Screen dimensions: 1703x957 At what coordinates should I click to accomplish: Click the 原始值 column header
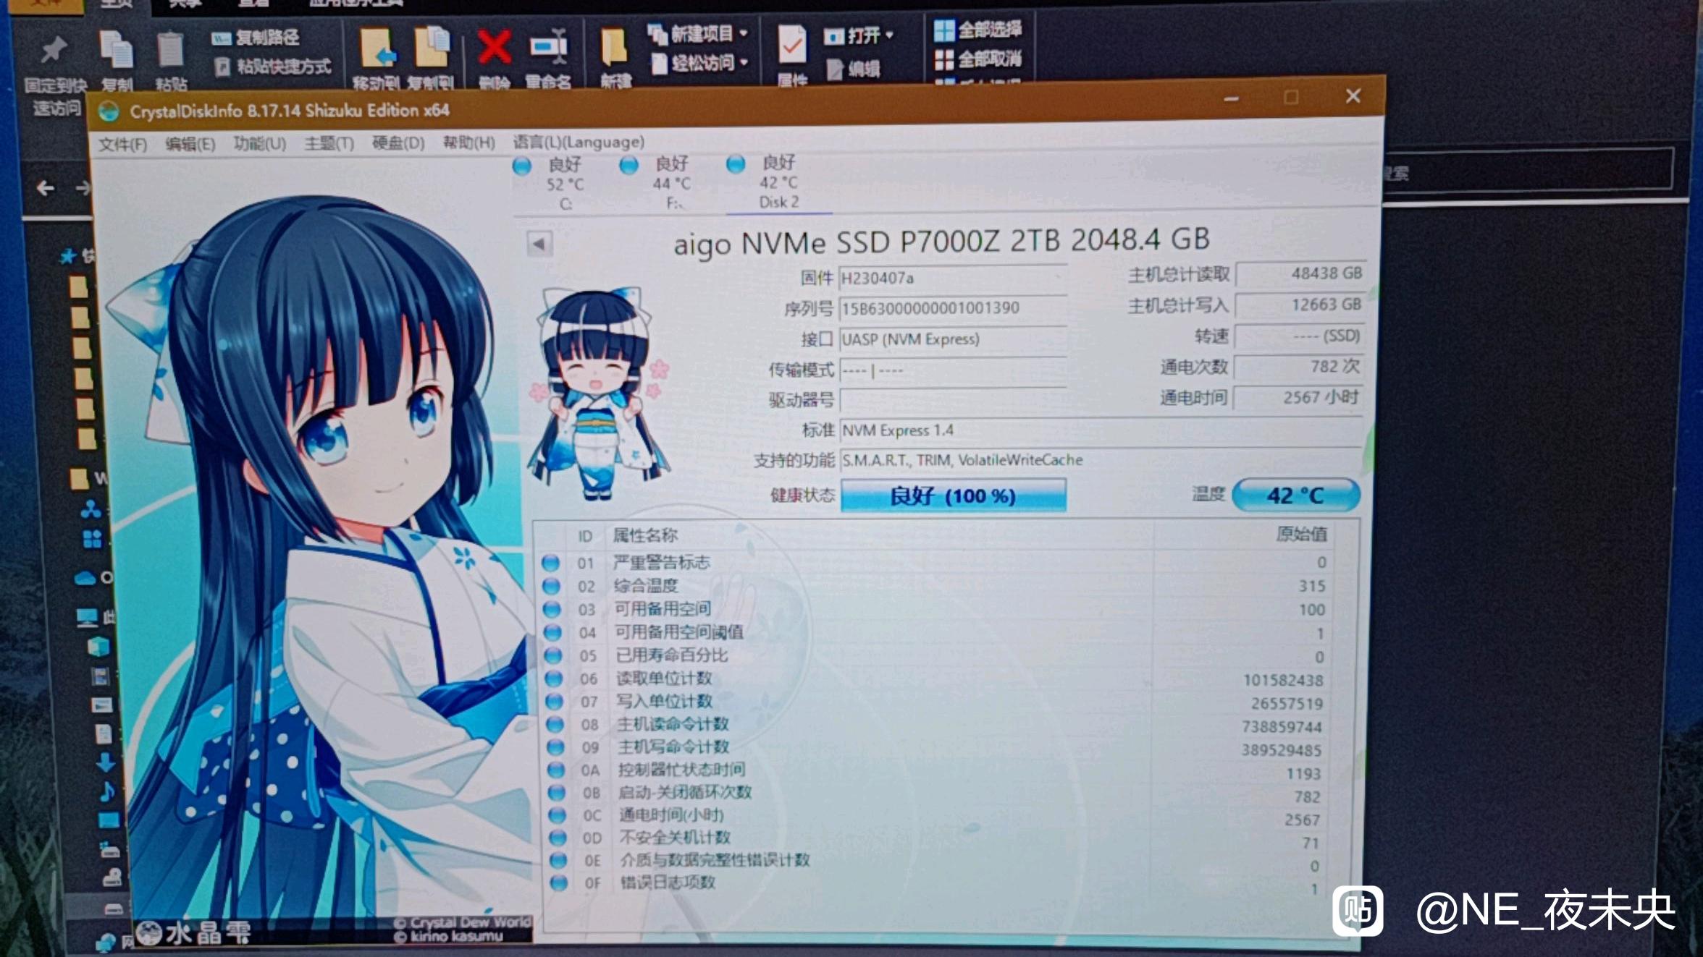[1301, 534]
